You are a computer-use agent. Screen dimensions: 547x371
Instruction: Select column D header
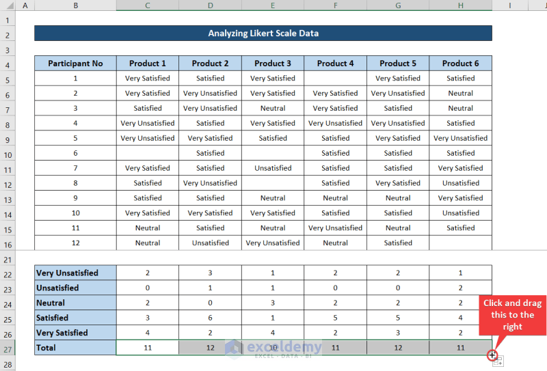pyautogui.click(x=210, y=5)
